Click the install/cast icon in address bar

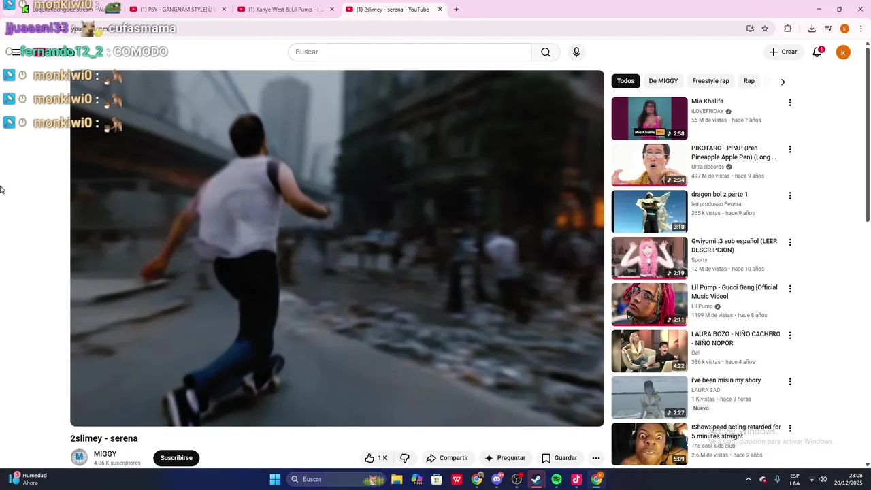tap(750, 29)
